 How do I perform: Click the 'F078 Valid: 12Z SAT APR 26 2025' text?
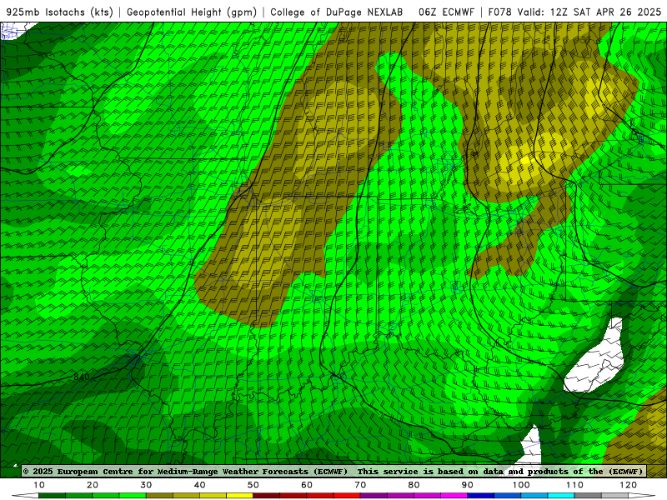click(x=574, y=12)
